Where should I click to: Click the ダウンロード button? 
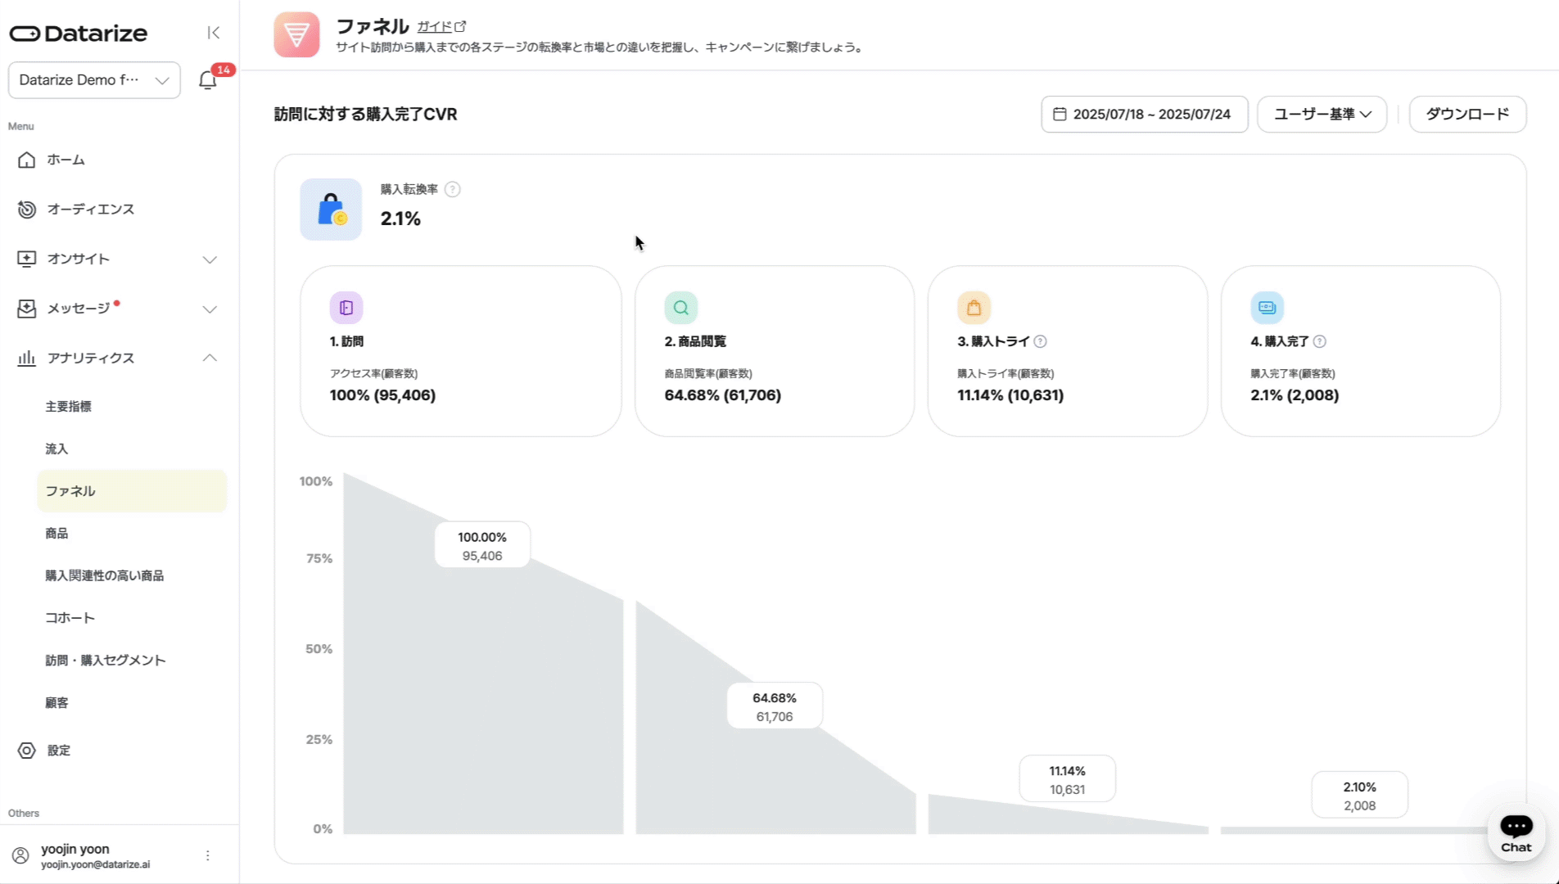pyautogui.click(x=1466, y=114)
